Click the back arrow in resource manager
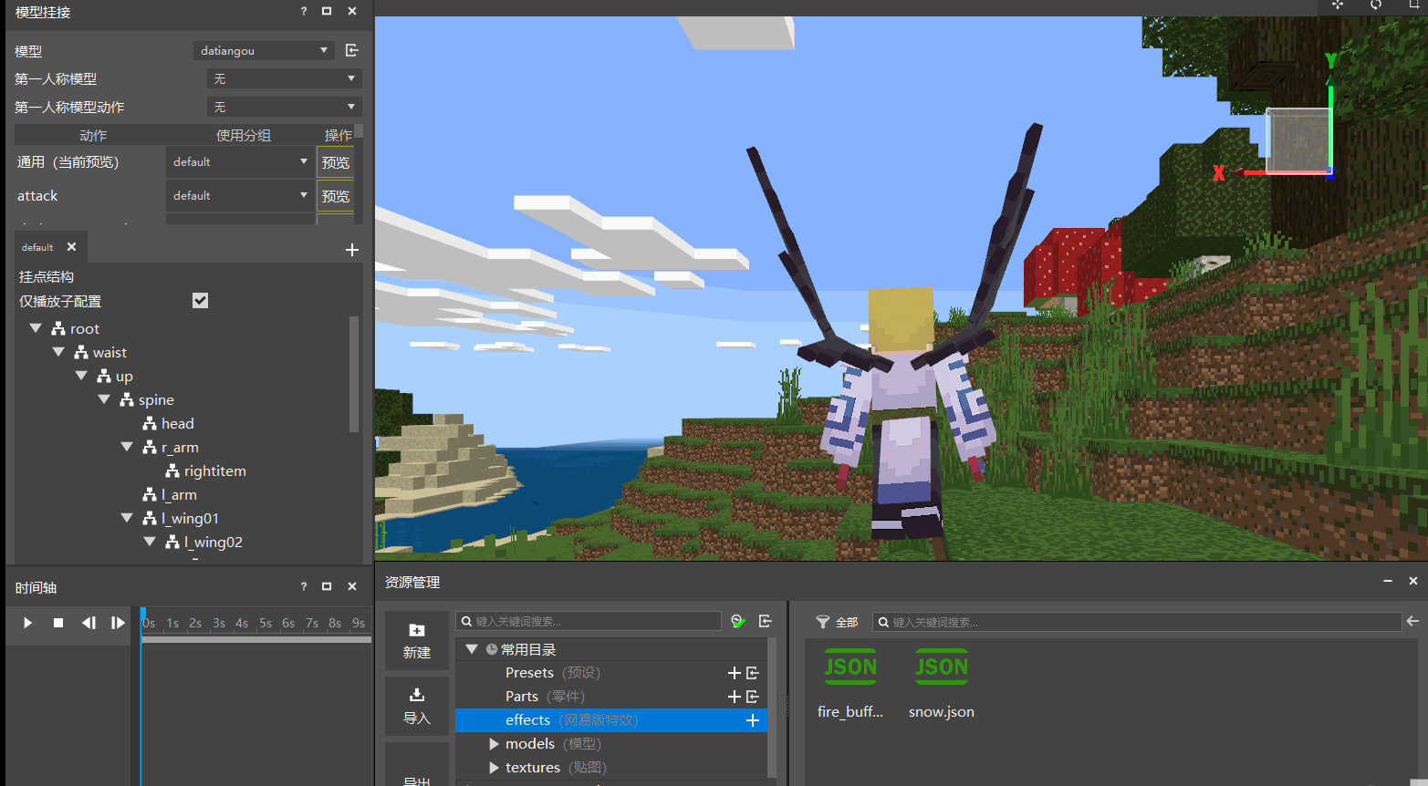This screenshot has height=786, width=1428. (x=1413, y=621)
